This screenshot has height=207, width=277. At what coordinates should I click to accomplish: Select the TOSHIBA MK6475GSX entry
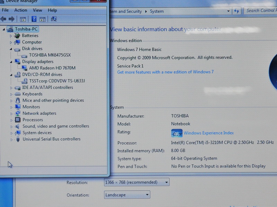(x=50, y=55)
